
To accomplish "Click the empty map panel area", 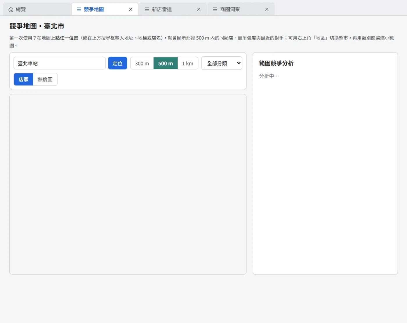I will coord(128,184).
